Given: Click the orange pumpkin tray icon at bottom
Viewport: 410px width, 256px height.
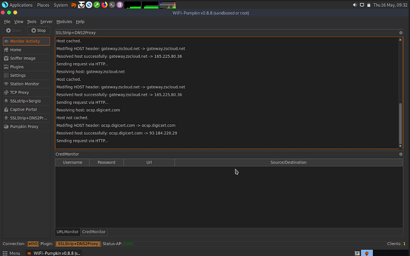Looking at the screenshot, I should tap(367, 253).
